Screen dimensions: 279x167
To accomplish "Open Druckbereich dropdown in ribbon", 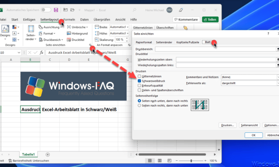I will tap(51, 40).
